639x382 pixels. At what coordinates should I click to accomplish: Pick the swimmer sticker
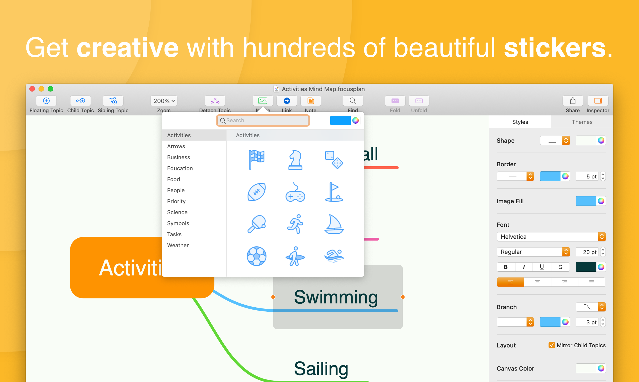pyautogui.click(x=334, y=256)
